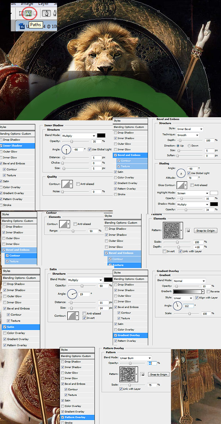Open Satin Blend Mode Multiply dropdown

click(x=85, y=280)
